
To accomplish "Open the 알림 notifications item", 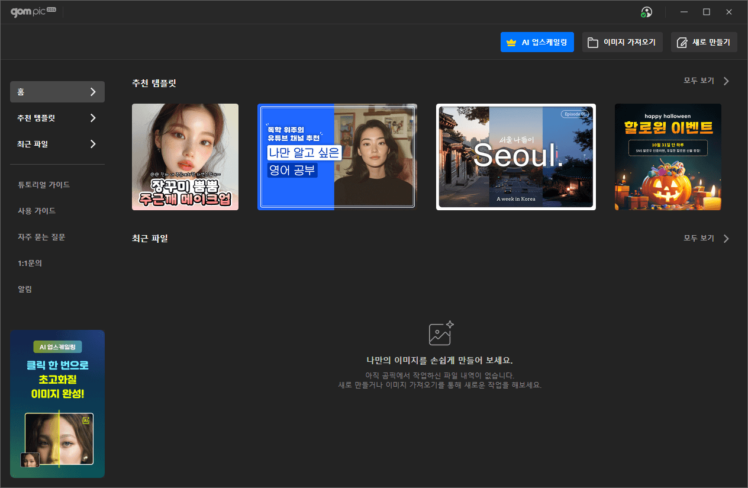I will 25,289.
